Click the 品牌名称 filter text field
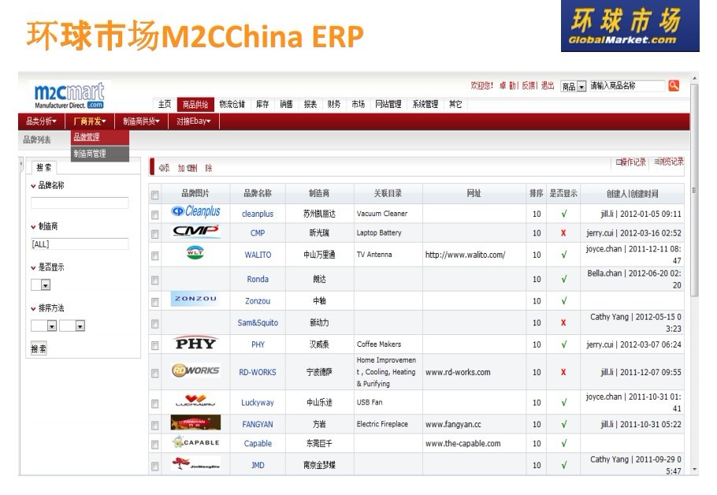This screenshot has width=717, height=495. click(80, 203)
